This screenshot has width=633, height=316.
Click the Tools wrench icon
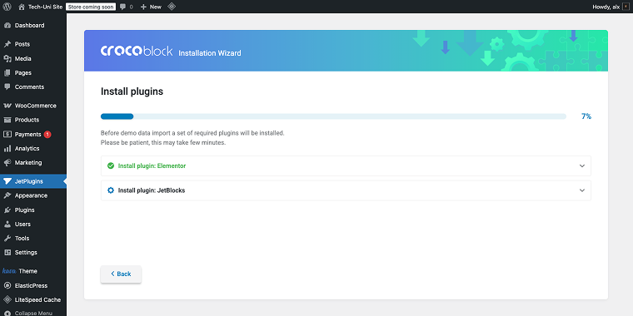(7, 238)
